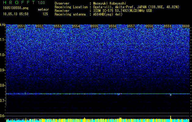
Task: Click the 0556 time marker label
Action: point(113,26)
